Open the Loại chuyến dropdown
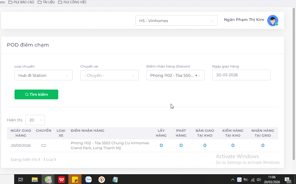 point(43,75)
